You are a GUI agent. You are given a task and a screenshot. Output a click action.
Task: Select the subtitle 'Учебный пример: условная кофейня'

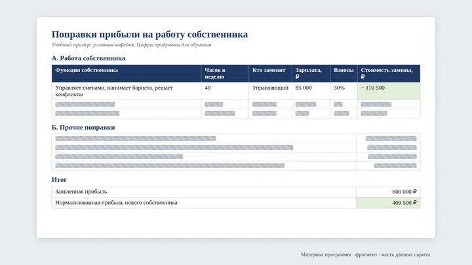coord(93,44)
